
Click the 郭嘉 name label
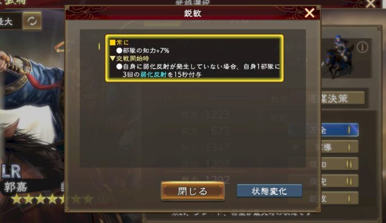15,187
